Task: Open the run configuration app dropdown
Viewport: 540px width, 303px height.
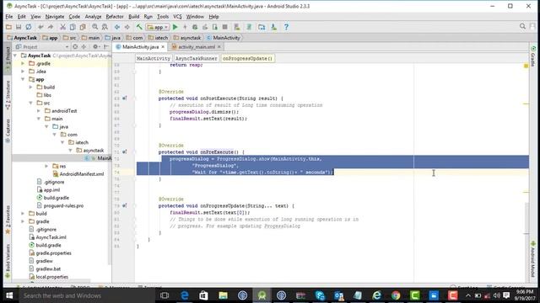Action: [158, 27]
